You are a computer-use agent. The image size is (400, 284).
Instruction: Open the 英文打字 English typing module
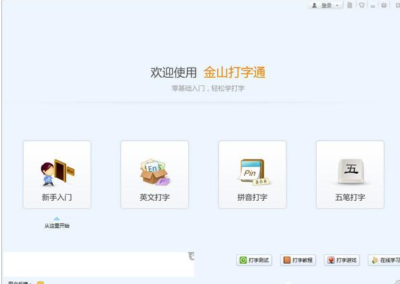click(x=154, y=174)
